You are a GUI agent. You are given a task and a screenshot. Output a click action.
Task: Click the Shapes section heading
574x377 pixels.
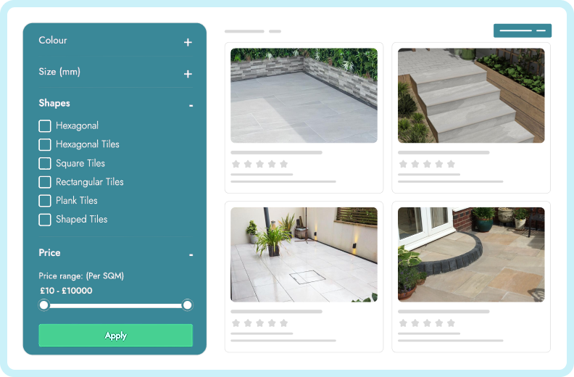54,104
